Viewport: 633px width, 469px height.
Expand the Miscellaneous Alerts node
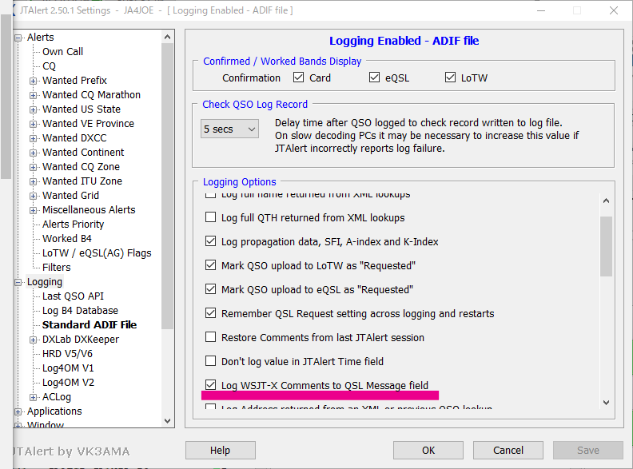coord(33,210)
